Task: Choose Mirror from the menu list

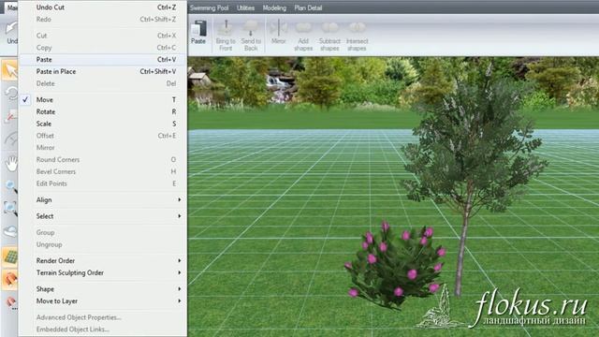Action: [103, 148]
